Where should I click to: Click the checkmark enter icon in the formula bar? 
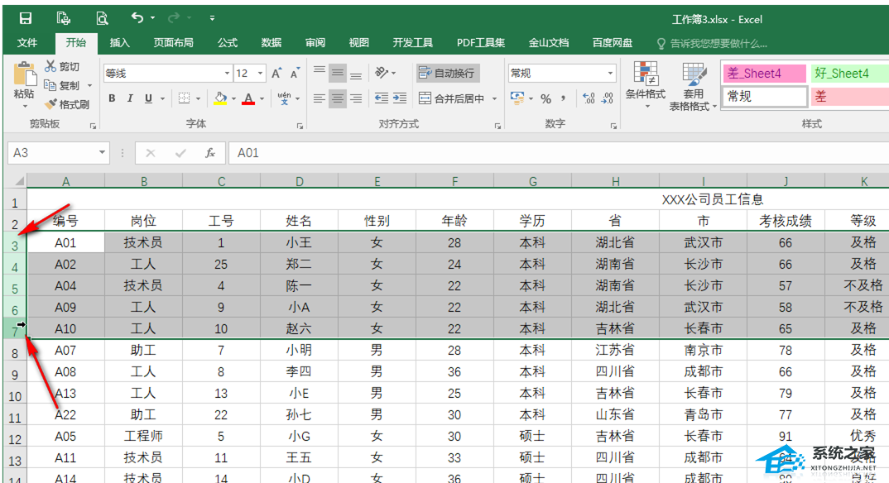[x=180, y=153]
